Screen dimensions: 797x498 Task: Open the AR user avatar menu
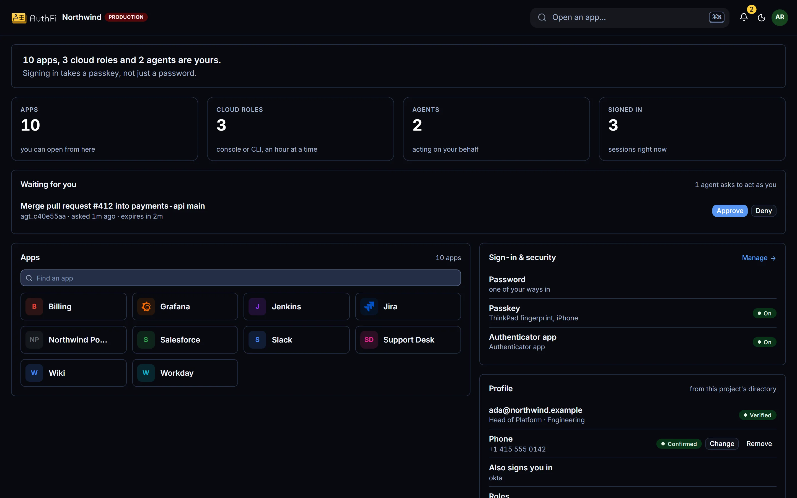pos(780,17)
